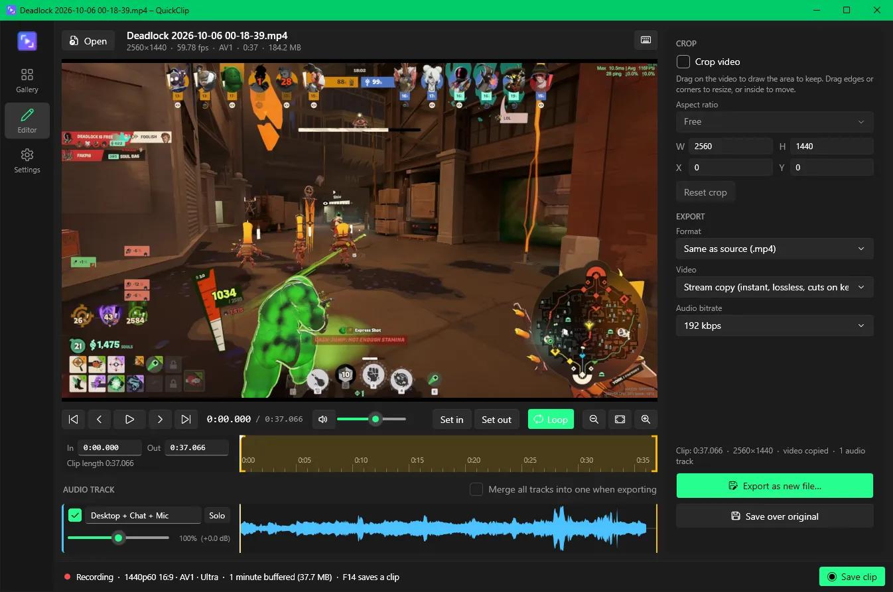This screenshot has width=893, height=592.
Task: Enable the Crop video checkbox
Action: (683, 62)
